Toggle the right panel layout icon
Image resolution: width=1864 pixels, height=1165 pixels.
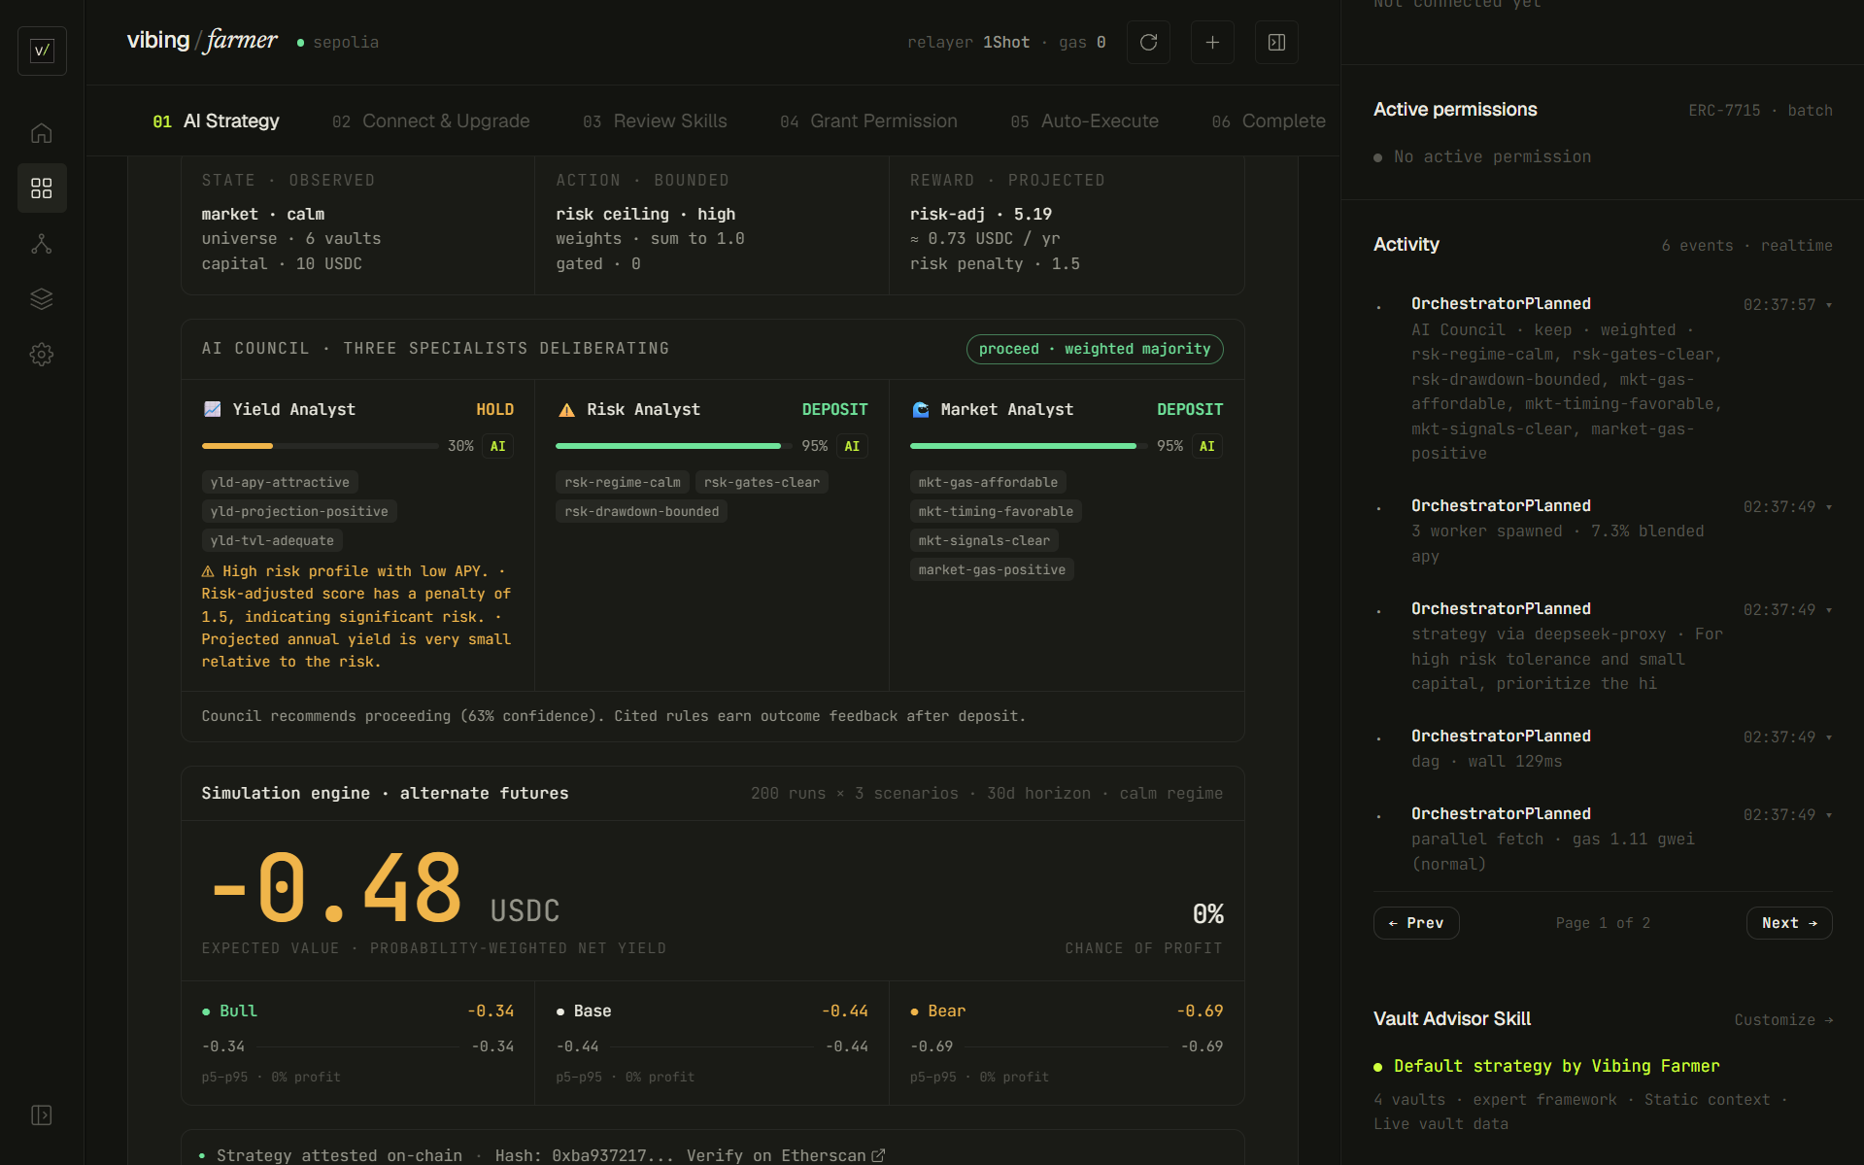[1276, 43]
